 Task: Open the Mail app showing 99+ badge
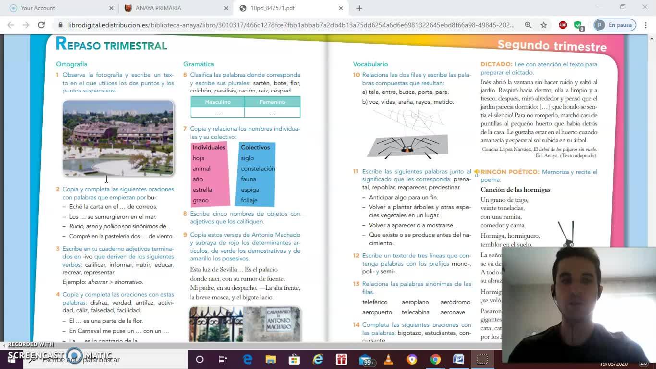[x=366, y=359]
